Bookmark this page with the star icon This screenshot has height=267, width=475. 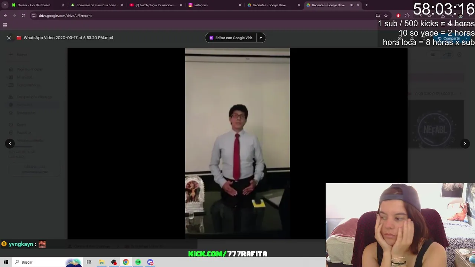pyautogui.click(x=386, y=16)
